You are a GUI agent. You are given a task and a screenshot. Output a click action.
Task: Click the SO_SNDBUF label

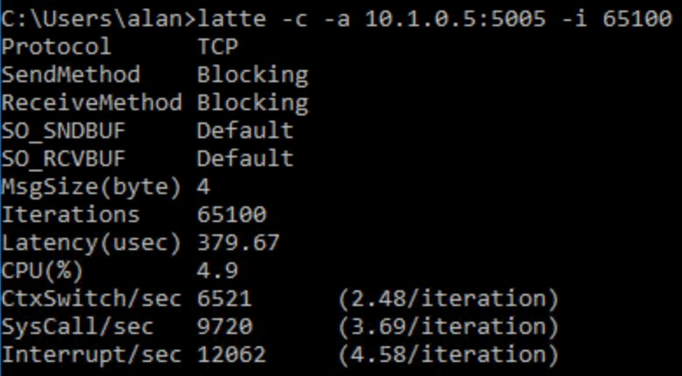(x=64, y=130)
